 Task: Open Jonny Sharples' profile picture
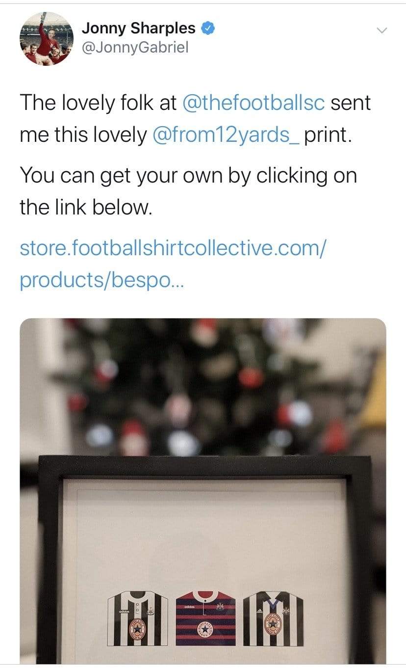point(47,38)
